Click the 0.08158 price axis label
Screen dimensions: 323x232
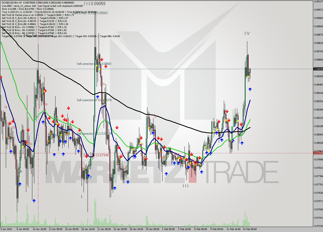click(318, 126)
